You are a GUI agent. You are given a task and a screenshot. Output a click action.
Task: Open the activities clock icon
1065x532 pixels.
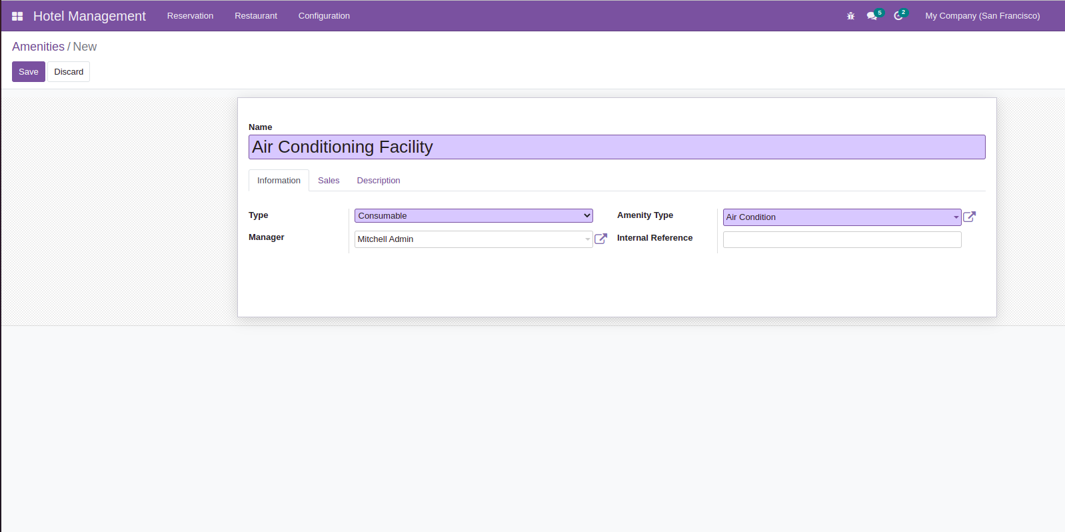(898, 16)
